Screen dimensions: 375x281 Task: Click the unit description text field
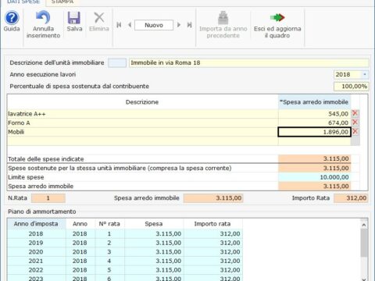click(x=249, y=62)
